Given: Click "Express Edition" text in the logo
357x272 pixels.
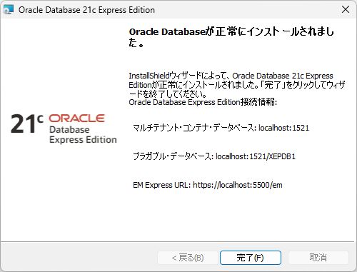Looking at the screenshot, I should [x=83, y=140].
